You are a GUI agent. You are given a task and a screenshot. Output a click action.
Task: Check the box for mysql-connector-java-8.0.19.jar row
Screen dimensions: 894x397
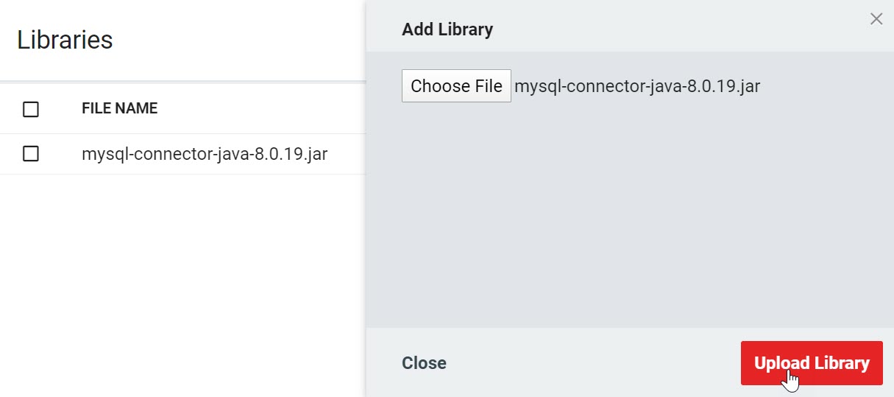point(31,154)
